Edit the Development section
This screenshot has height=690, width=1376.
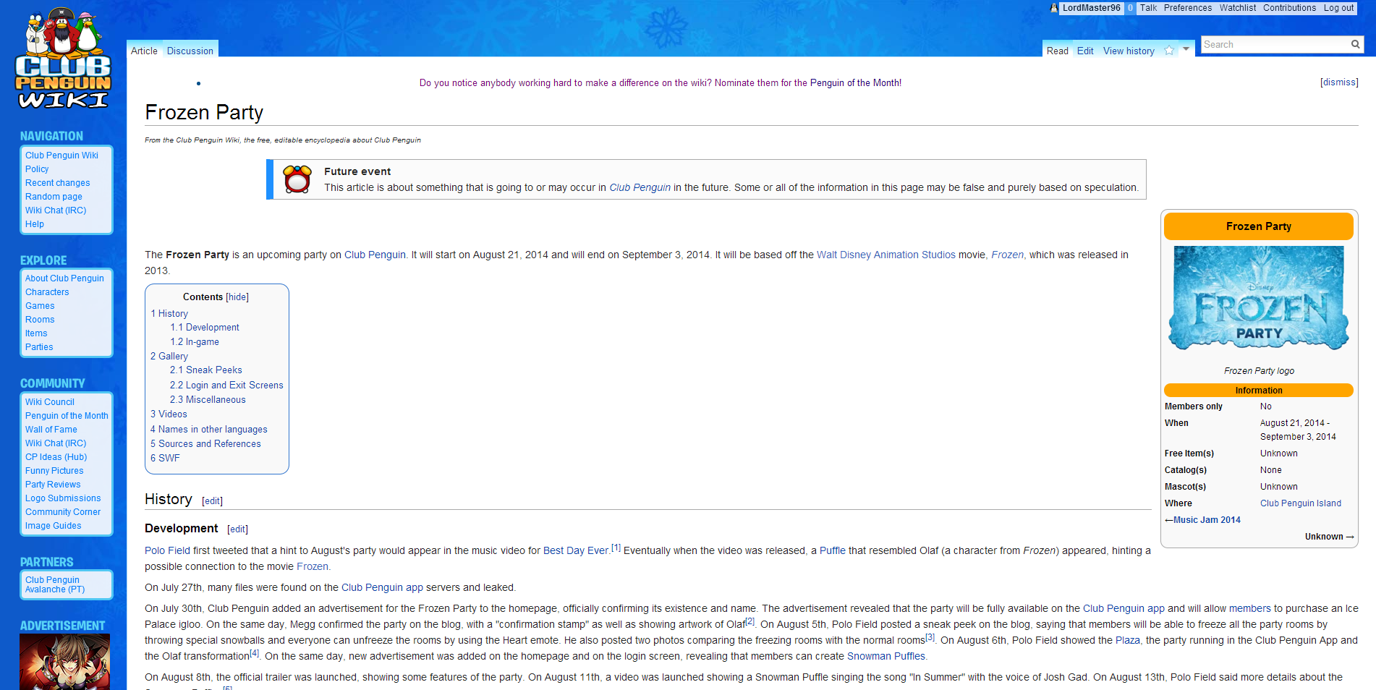point(237,529)
